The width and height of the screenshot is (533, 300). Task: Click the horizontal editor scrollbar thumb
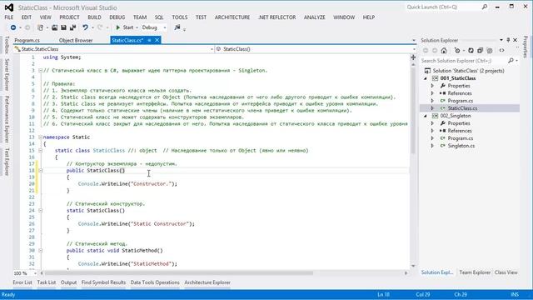[179, 273]
